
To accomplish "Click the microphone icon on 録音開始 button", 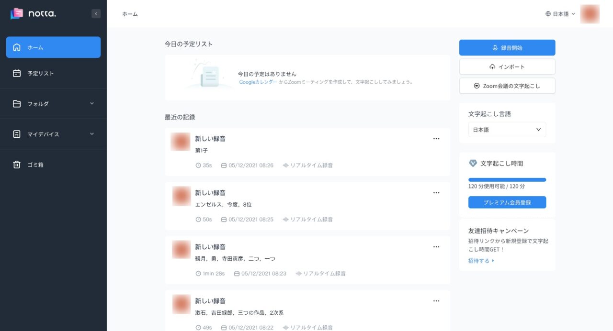I will 494,47.
